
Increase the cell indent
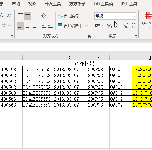pyautogui.click(x=51, y=26)
